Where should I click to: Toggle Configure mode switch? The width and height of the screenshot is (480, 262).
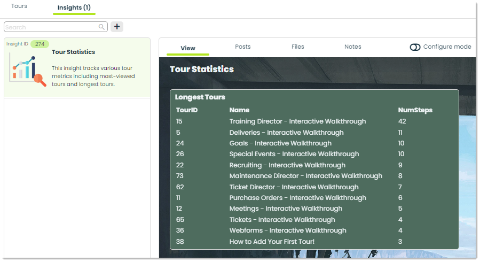tap(415, 47)
